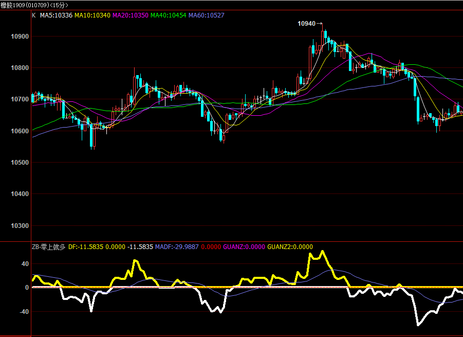This screenshot has height=337, width=463.
Task: Click the 10300 price axis label
Action: (x=20, y=226)
